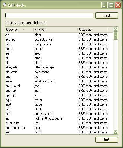The image size is (123, 148).
Task: Click the Exit button
Action: [107, 140]
